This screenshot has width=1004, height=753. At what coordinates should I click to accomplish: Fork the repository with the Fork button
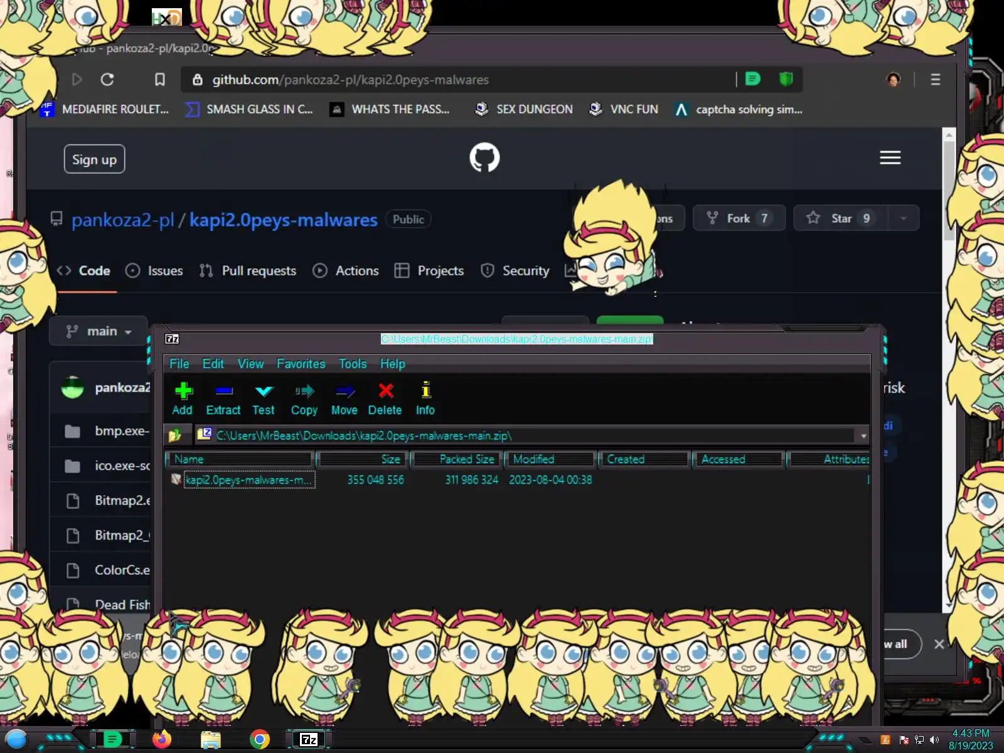pos(739,218)
